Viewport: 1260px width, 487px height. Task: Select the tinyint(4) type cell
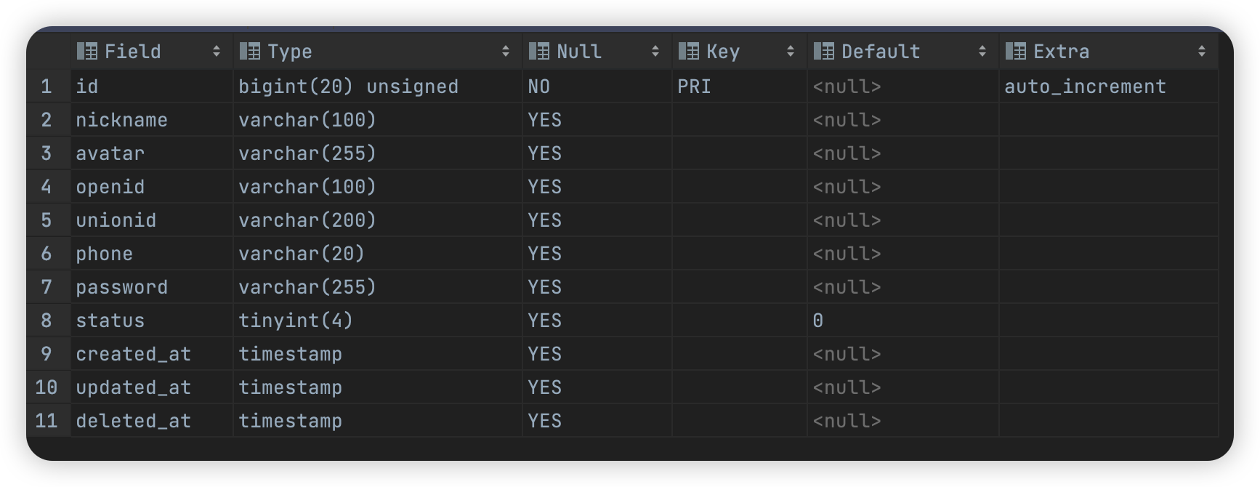pos(296,321)
